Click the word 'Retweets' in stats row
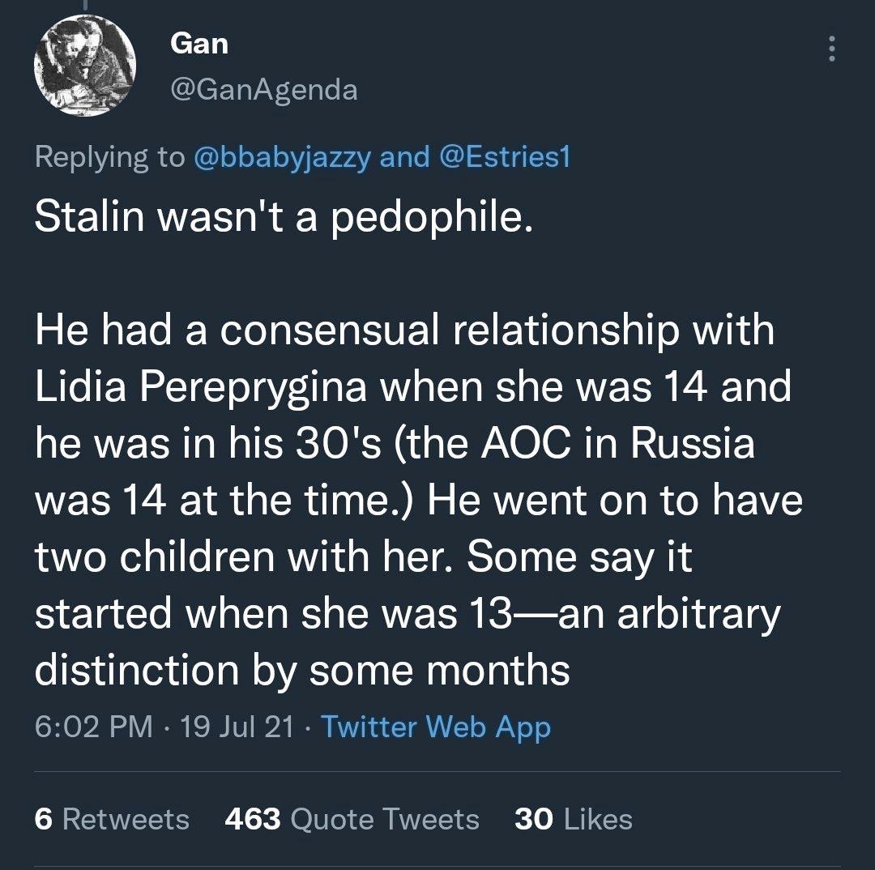 pos(126,819)
